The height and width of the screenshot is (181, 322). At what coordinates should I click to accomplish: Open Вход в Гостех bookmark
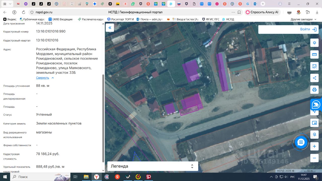pos(185,19)
